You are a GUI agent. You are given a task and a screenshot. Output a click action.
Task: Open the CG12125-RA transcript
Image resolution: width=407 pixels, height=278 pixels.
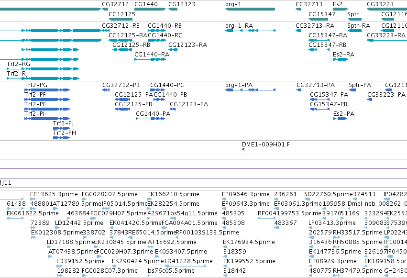[x=121, y=40]
